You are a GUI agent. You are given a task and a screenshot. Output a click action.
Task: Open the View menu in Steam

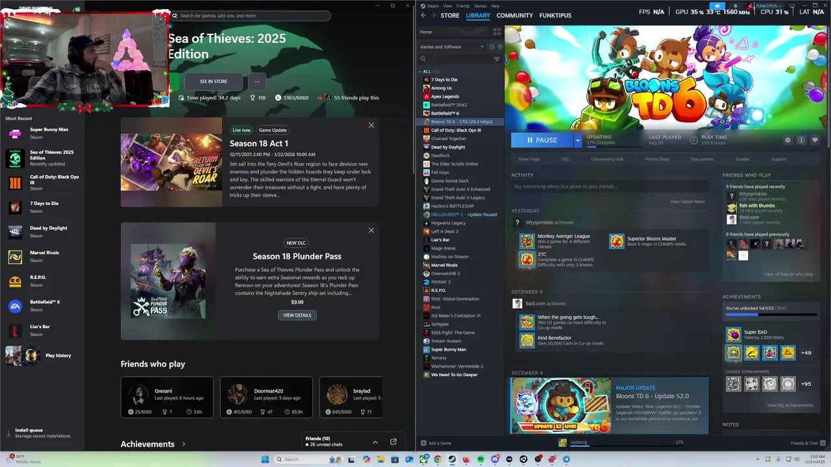[x=447, y=6]
